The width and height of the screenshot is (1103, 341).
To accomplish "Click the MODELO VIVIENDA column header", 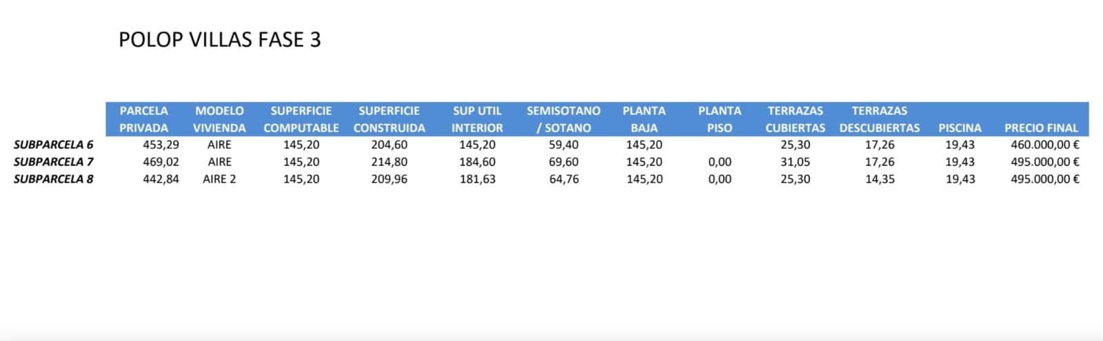I will pos(219,119).
